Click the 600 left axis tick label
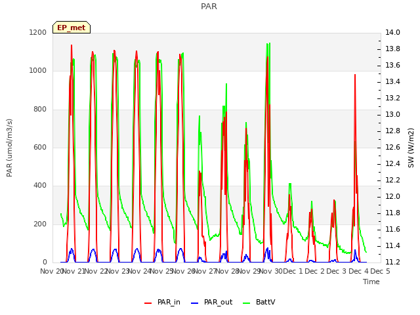420x315 pixels. [x=40, y=147]
